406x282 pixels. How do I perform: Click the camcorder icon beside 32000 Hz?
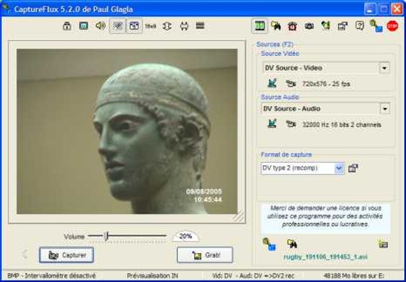(291, 124)
